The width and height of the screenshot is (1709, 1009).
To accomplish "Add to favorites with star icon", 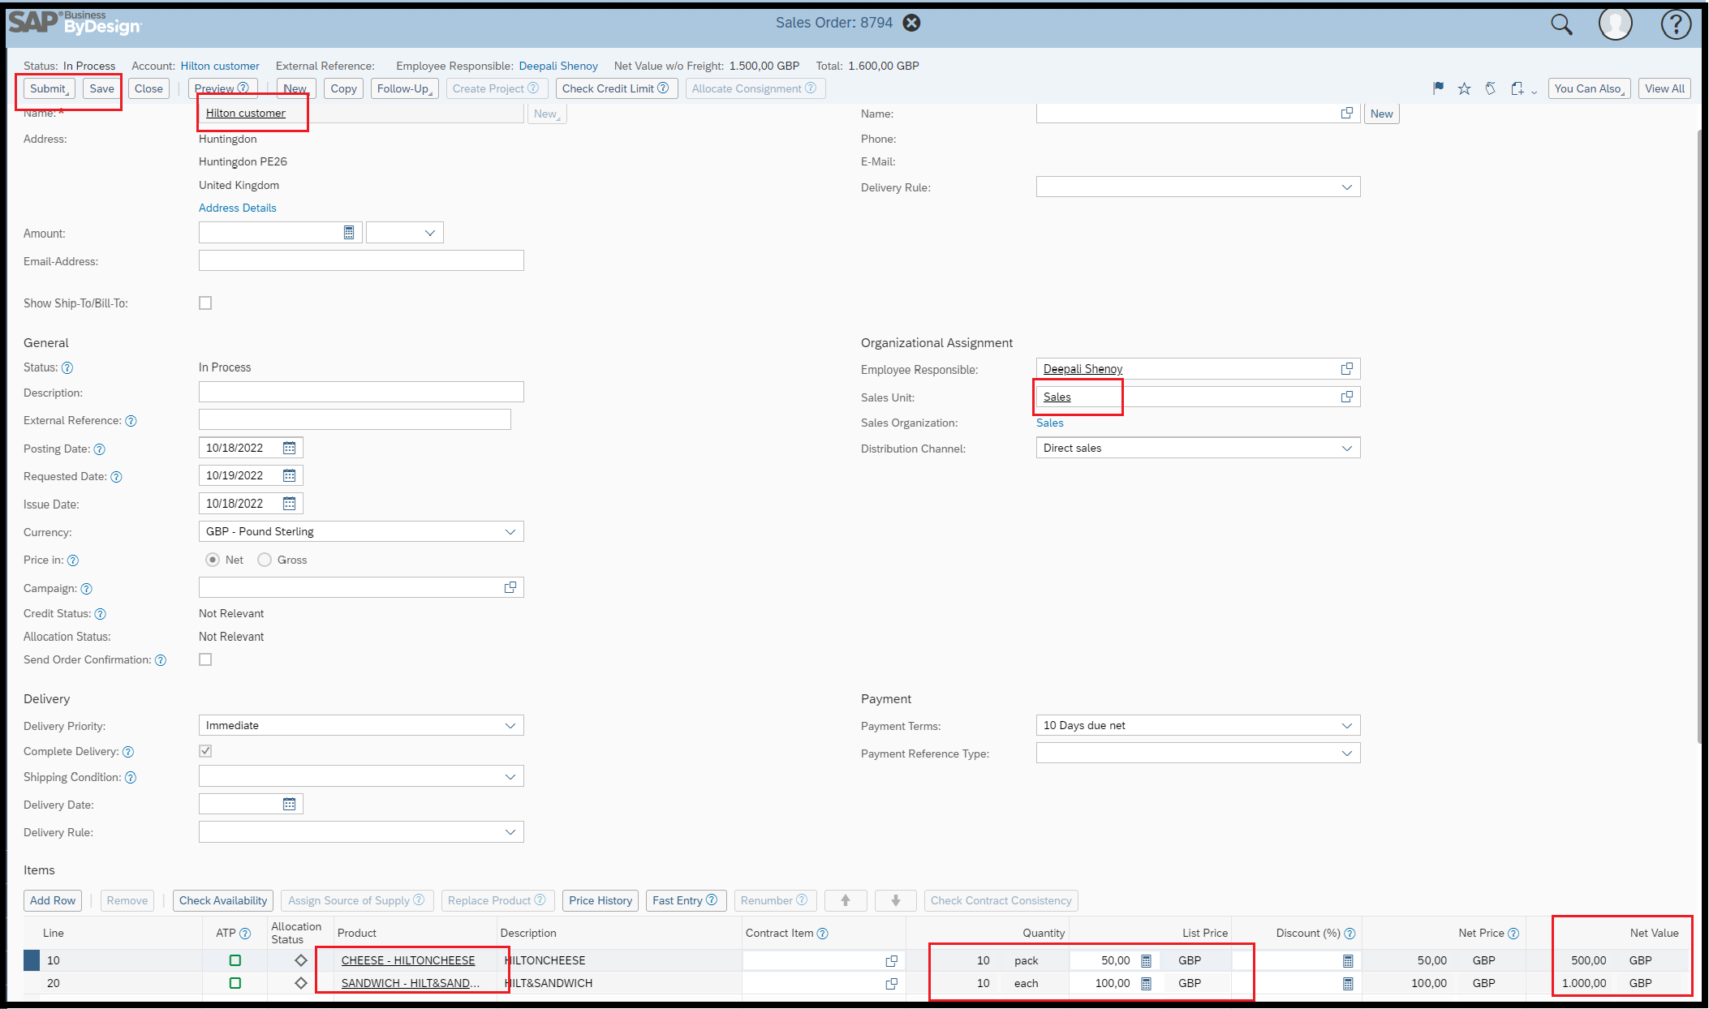I will coord(1464,88).
